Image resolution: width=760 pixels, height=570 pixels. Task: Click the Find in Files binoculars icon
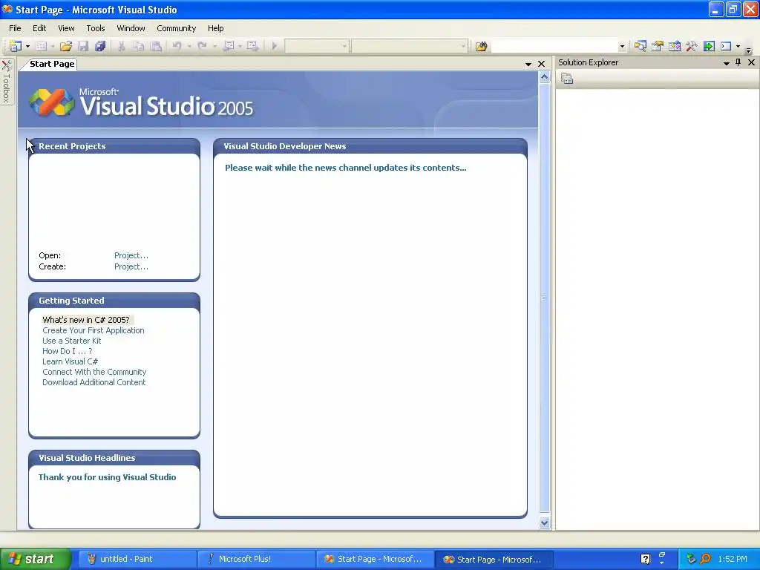tap(481, 46)
